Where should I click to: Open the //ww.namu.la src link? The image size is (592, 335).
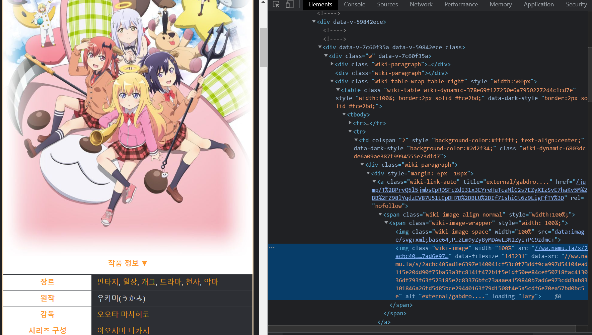click(x=492, y=252)
